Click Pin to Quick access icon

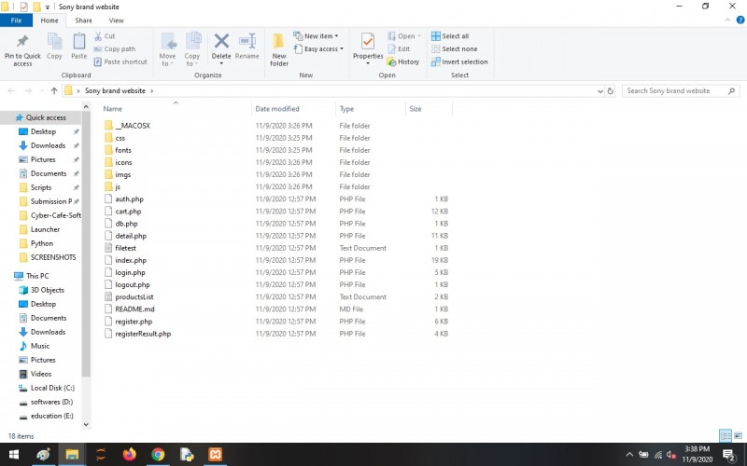21,42
